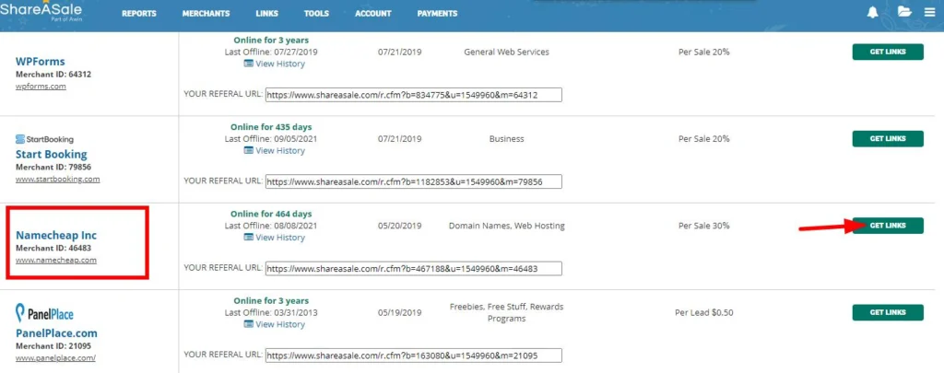Open the PanelPlace.com merchant name link
Viewport: 944px width, 373px height.
(x=56, y=333)
